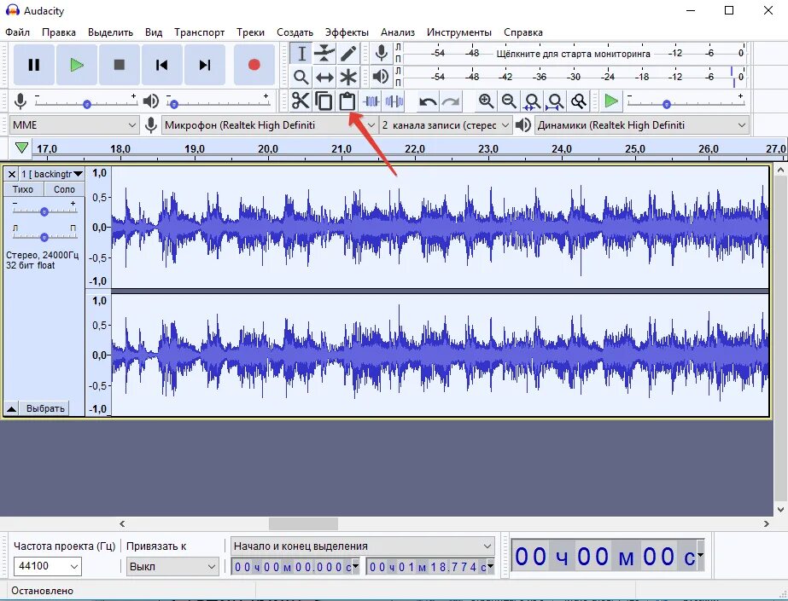Toggle Solo with the Соло button
788x601 pixels.
pyautogui.click(x=64, y=189)
